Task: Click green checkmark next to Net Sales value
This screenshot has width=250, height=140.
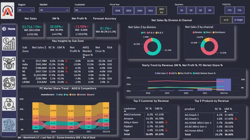Action: coord(41,27)
